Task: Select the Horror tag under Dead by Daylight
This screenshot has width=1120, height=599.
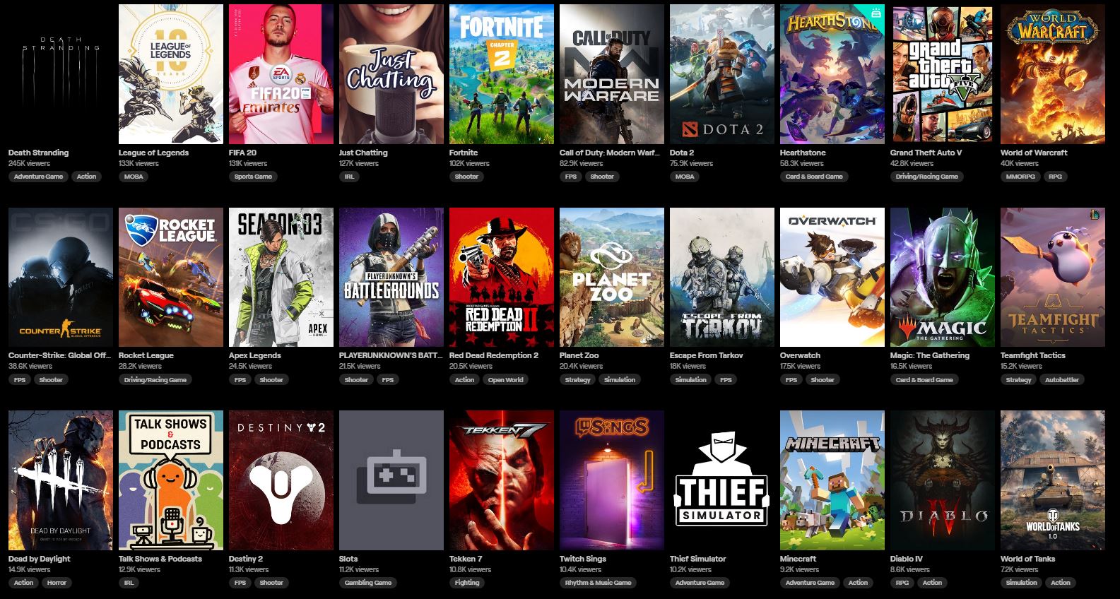Action: pyautogui.click(x=57, y=583)
